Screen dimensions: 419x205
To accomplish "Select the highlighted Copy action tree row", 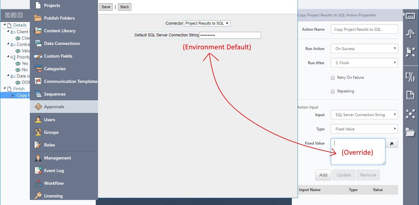I will (15, 95).
